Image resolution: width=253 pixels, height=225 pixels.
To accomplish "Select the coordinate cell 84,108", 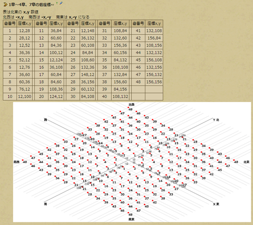I will pyautogui.click(x=87, y=97).
